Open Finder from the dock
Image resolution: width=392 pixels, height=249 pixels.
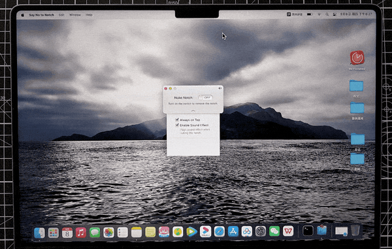click(39, 233)
